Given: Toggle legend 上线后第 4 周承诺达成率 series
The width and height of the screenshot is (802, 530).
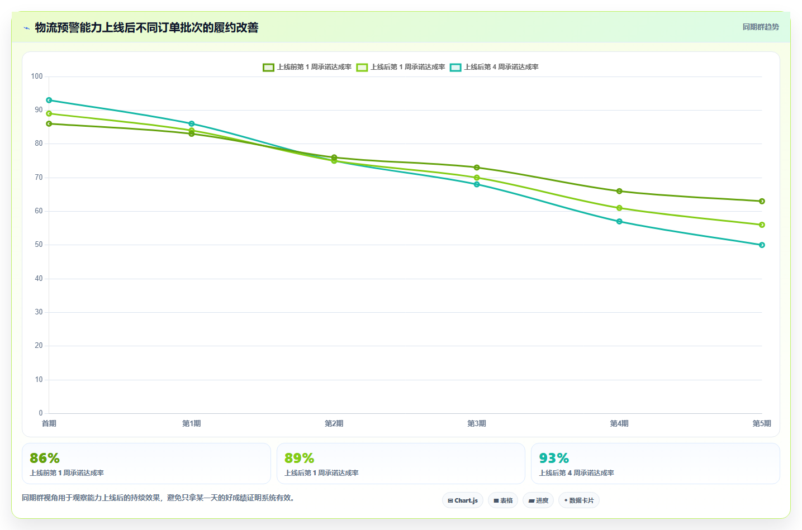Looking at the screenshot, I should [494, 67].
